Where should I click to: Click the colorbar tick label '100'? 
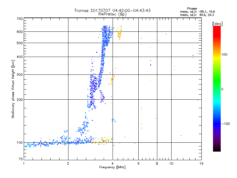[x=224, y=55]
